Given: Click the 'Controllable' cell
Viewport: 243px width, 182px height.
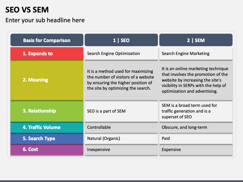Looking at the screenshot, I should pyautogui.click(x=121, y=127).
